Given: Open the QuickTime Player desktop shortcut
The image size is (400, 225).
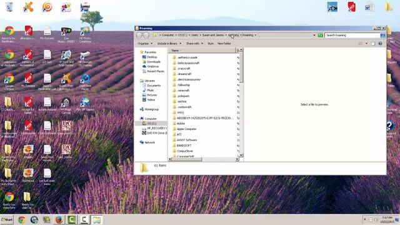Looking at the screenshot, I should (85, 82).
